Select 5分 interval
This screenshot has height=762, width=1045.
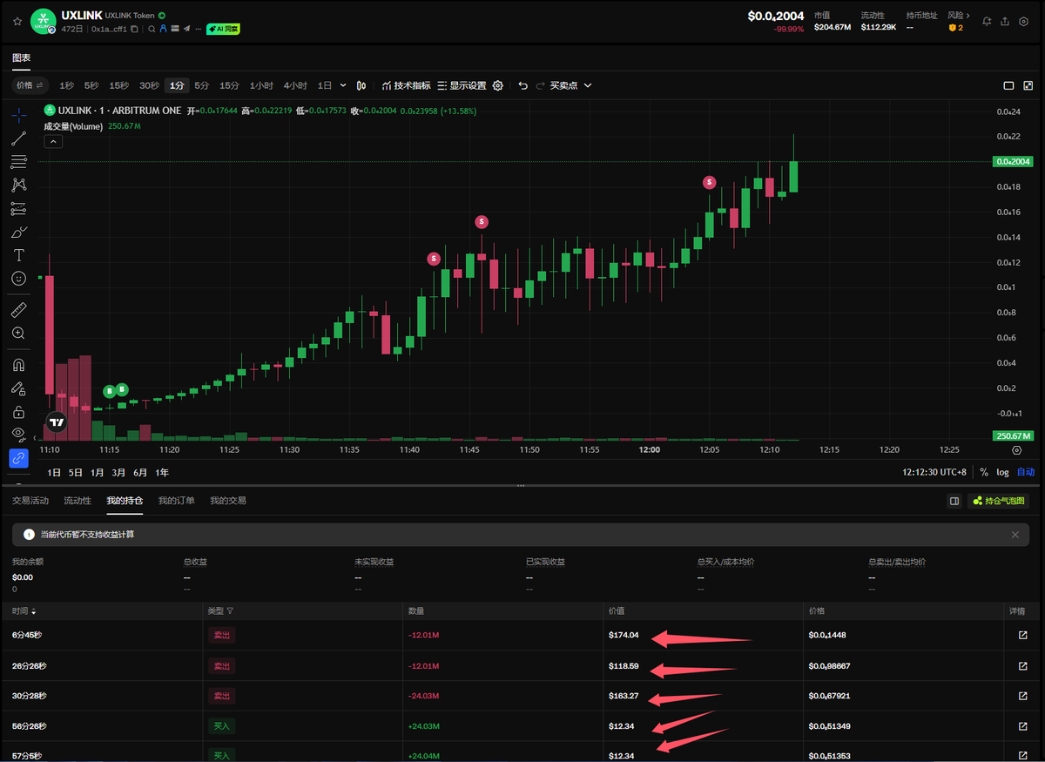tap(201, 85)
